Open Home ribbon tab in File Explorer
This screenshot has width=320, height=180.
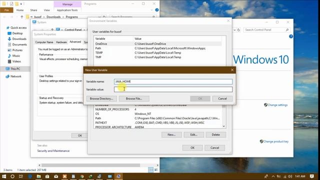[x=20, y=10]
